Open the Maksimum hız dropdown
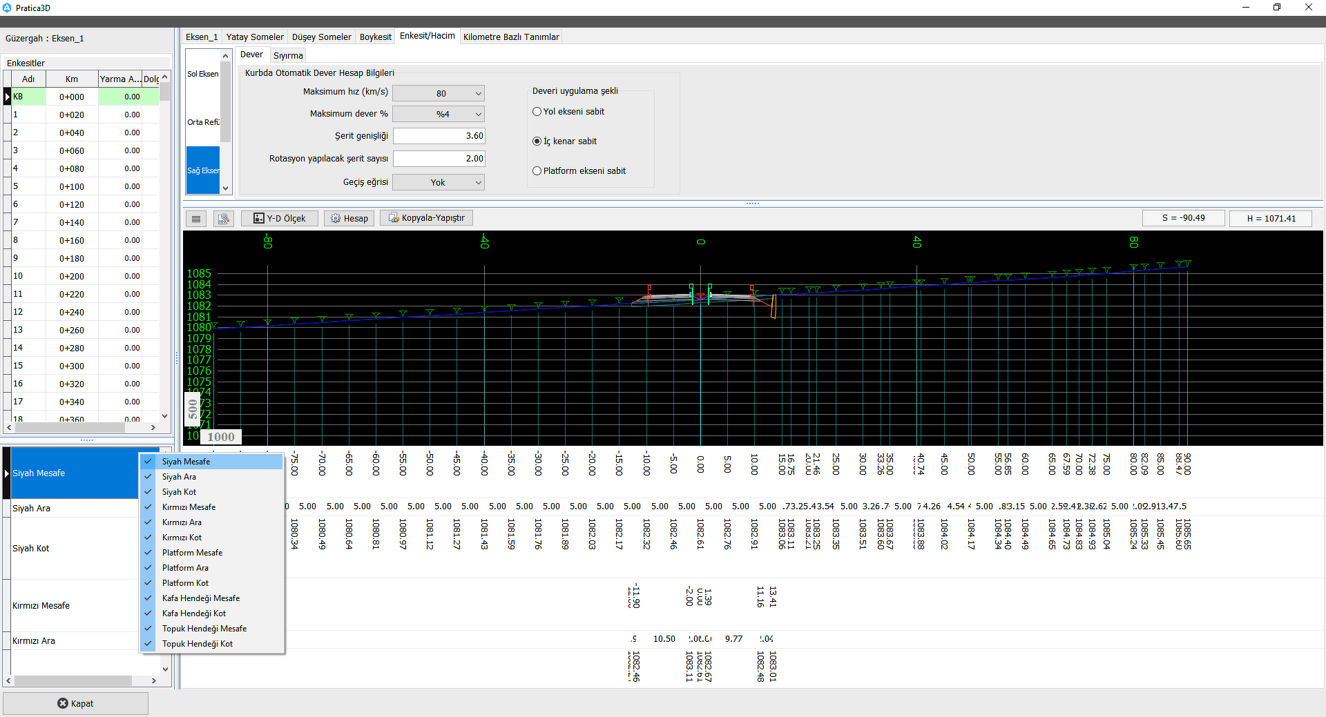The width and height of the screenshot is (1326, 717). (x=439, y=93)
